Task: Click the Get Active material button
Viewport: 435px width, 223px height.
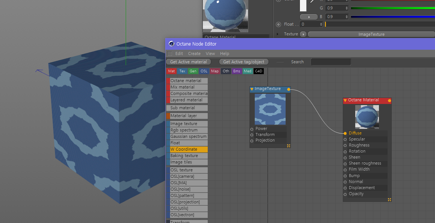Action: 189,62
